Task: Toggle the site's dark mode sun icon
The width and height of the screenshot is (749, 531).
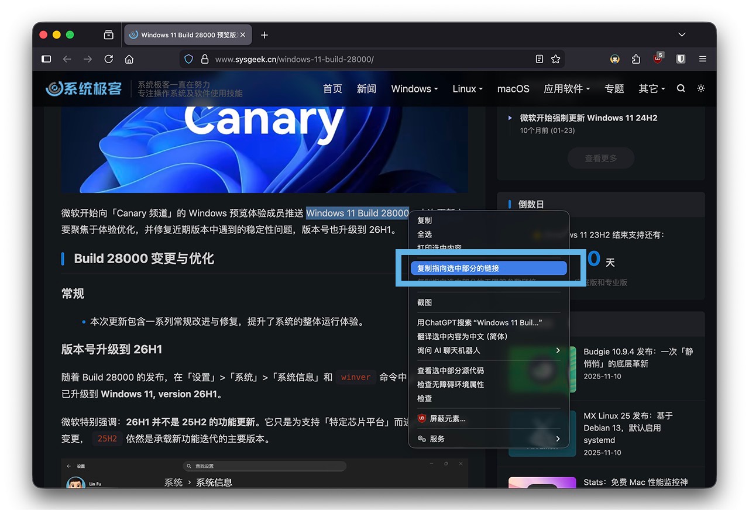Action: pos(700,88)
